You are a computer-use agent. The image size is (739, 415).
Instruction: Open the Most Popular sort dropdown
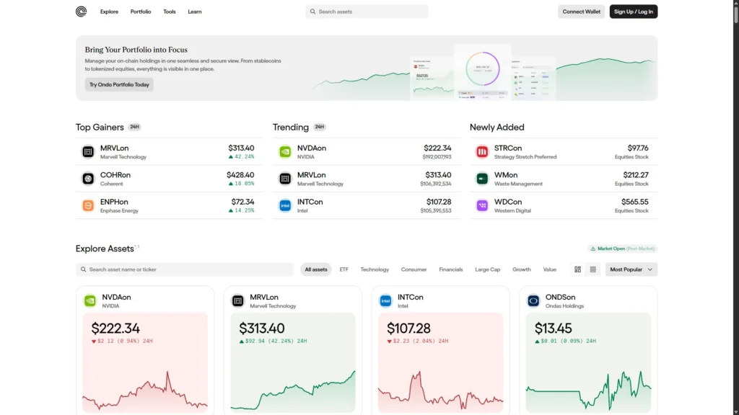[631, 269]
